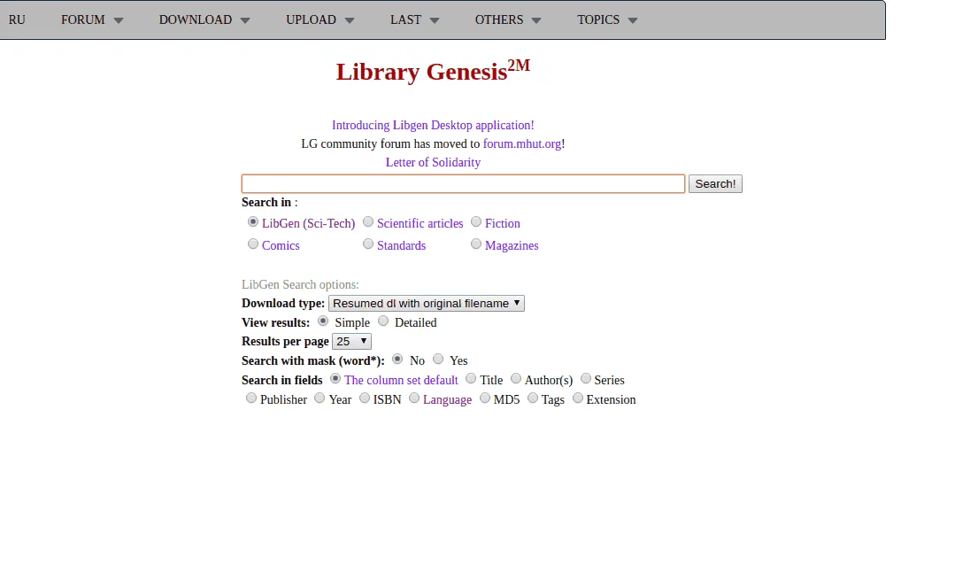Open Introducing Libgen Desktop application link

pyautogui.click(x=433, y=126)
